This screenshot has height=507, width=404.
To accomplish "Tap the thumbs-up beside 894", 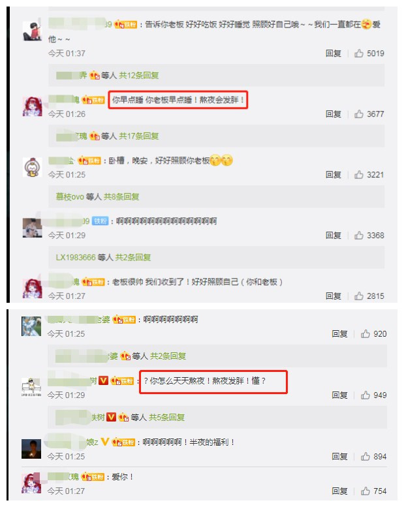I will (x=365, y=456).
